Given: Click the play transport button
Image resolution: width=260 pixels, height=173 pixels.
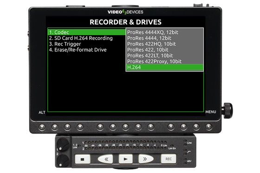Looking at the screenshot, I should pyautogui.click(x=125, y=159).
